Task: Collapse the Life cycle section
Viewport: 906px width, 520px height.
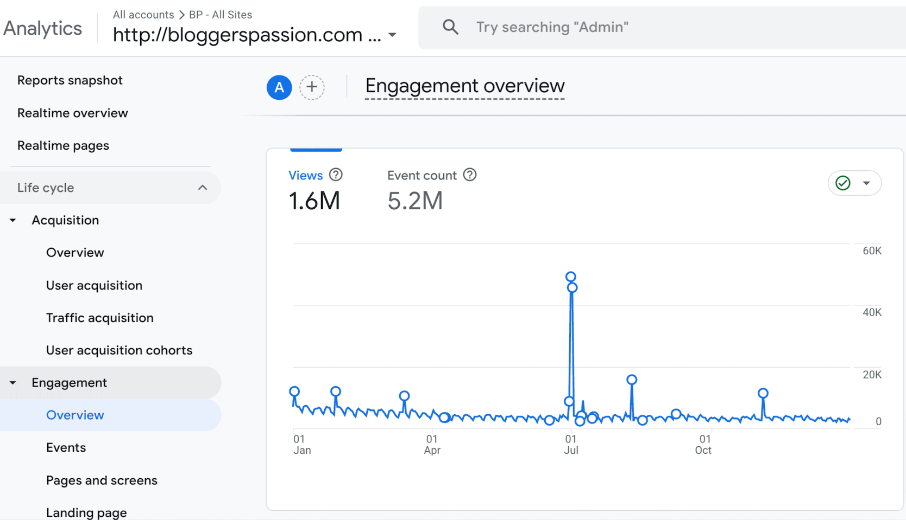Action: click(x=203, y=188)
